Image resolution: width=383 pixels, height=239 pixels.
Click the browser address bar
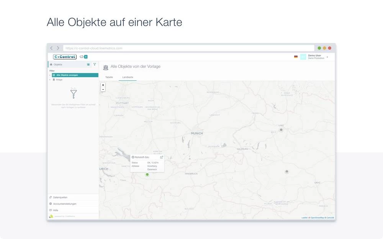pyautogui.click(x=188, y=48)
